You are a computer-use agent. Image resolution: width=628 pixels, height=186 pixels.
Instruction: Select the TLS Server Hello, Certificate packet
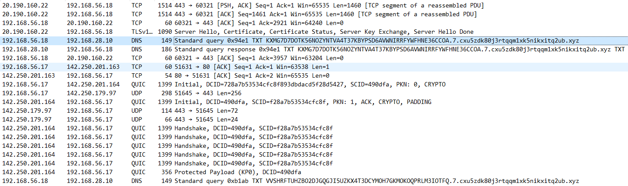(x=314, y=32)
